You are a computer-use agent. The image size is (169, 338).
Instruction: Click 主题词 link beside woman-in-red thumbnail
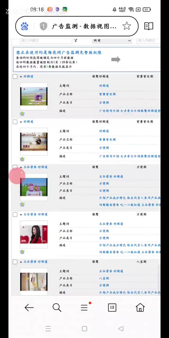(111, 224)
